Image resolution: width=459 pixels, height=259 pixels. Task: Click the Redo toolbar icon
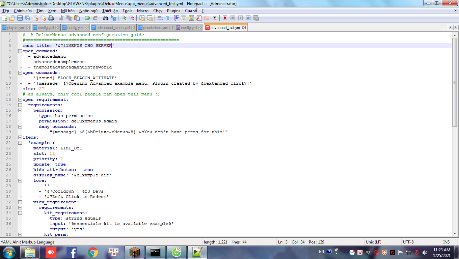click(95, 18)
